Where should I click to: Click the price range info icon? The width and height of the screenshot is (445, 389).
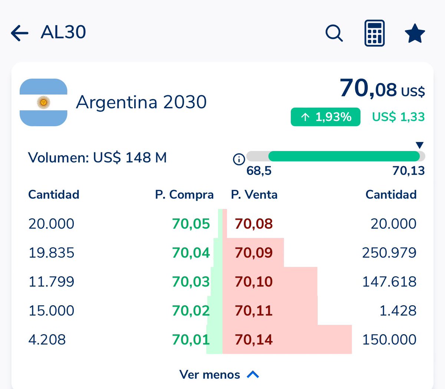tap(239, 159)
